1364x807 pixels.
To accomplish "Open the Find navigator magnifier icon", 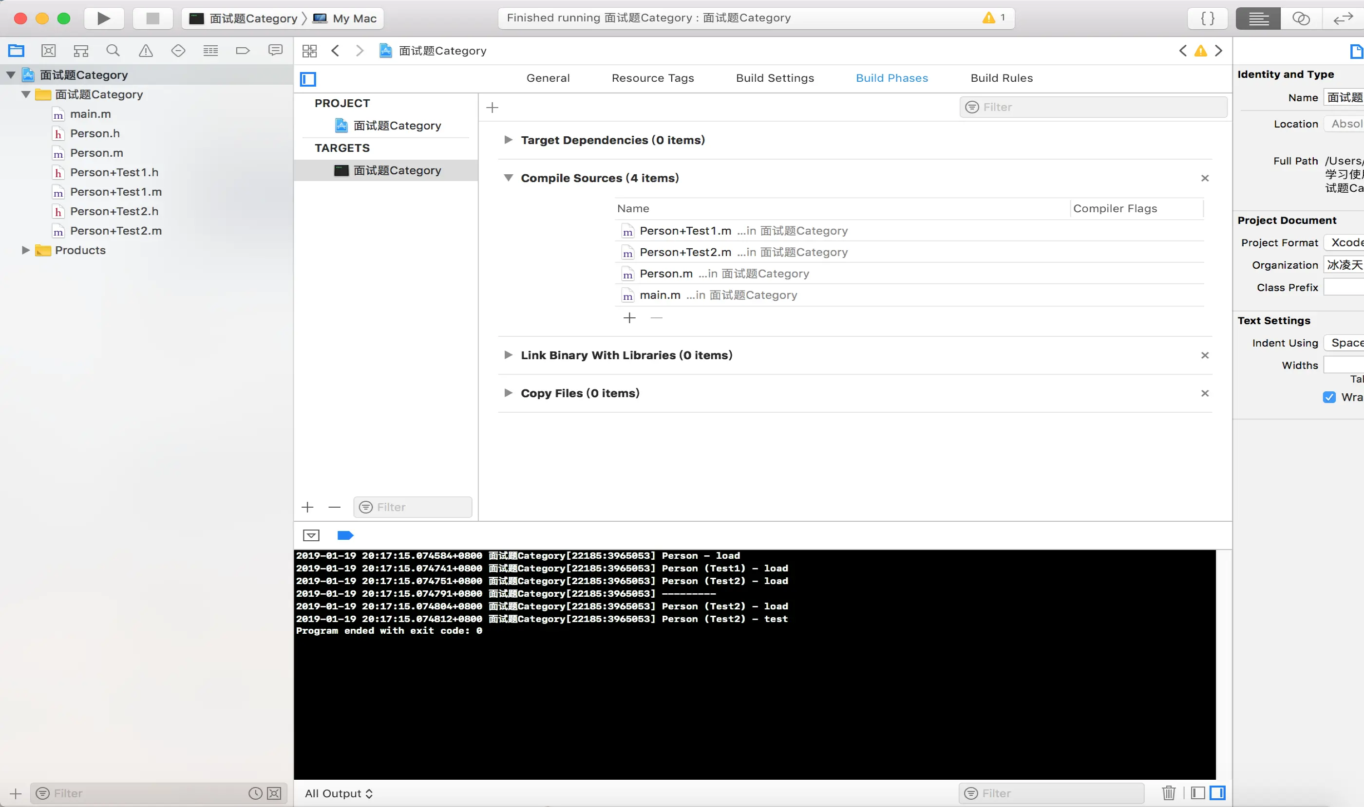I will (113, 51).
